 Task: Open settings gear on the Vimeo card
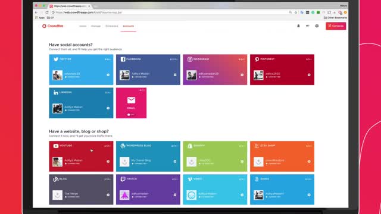(x=242, y=195)
